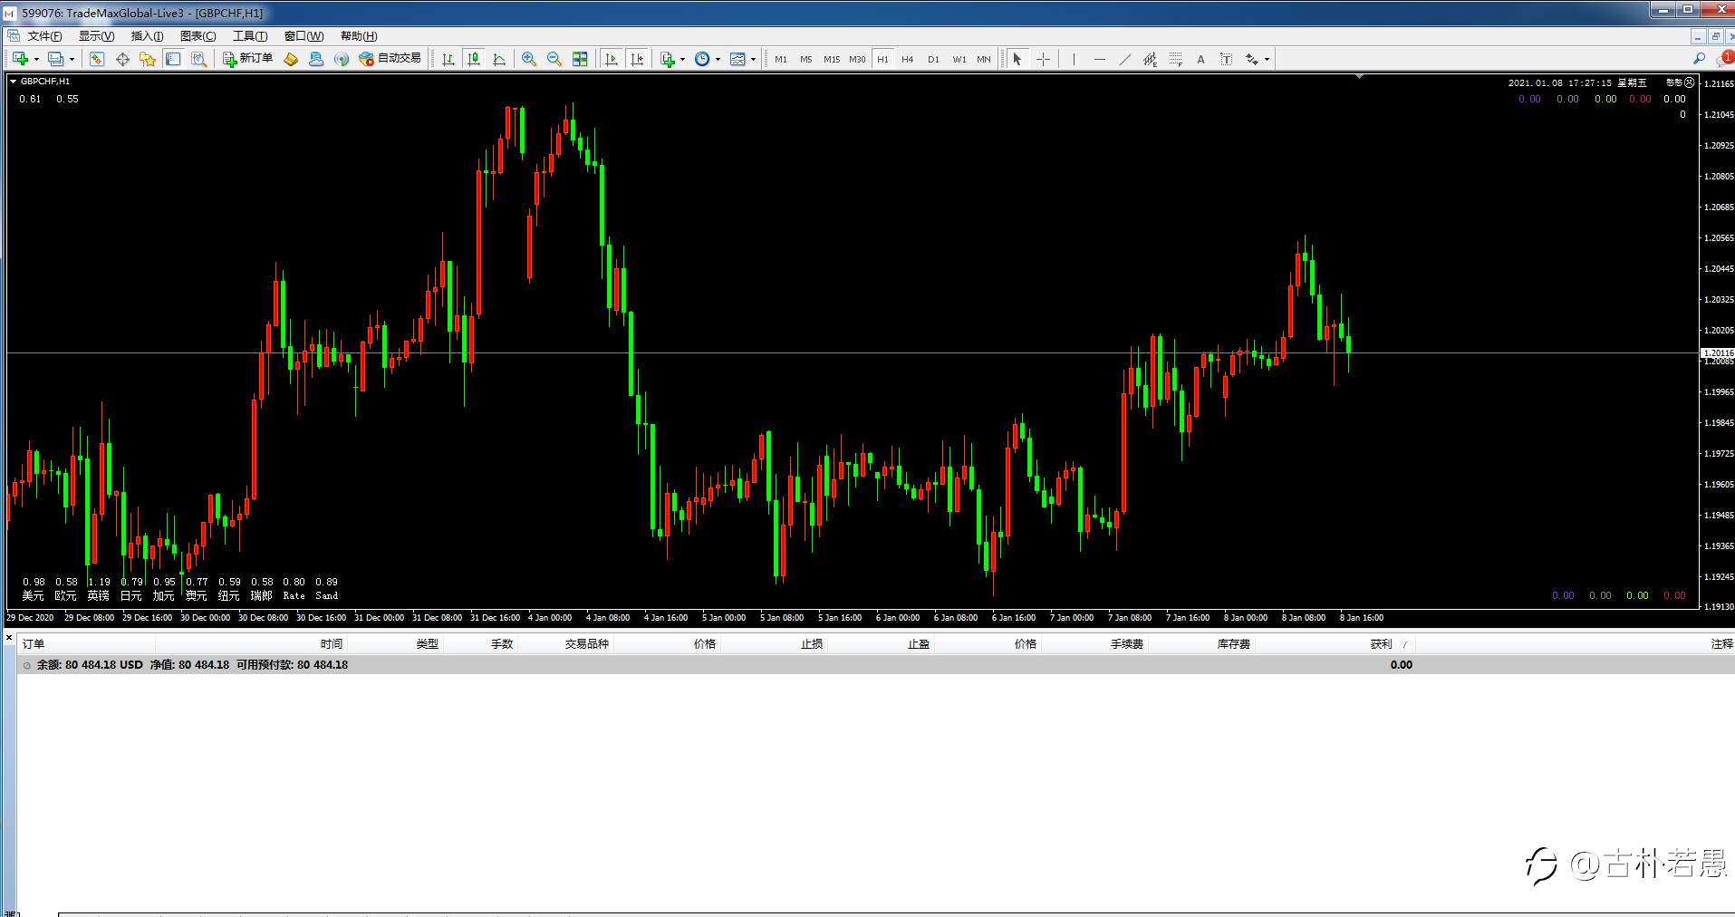Open the MetaEditor yellow book icon
The height and width of the screenshot is (917, 1735).
(x=291, y=59)
